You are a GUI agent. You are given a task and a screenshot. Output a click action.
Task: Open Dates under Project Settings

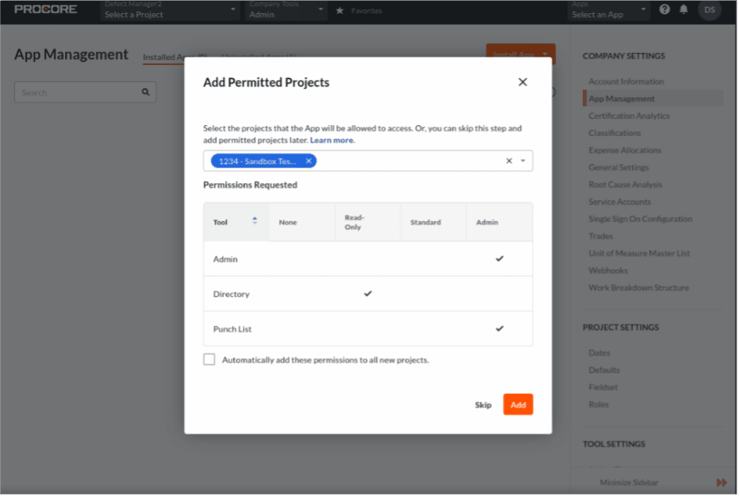tap(601, 353)
